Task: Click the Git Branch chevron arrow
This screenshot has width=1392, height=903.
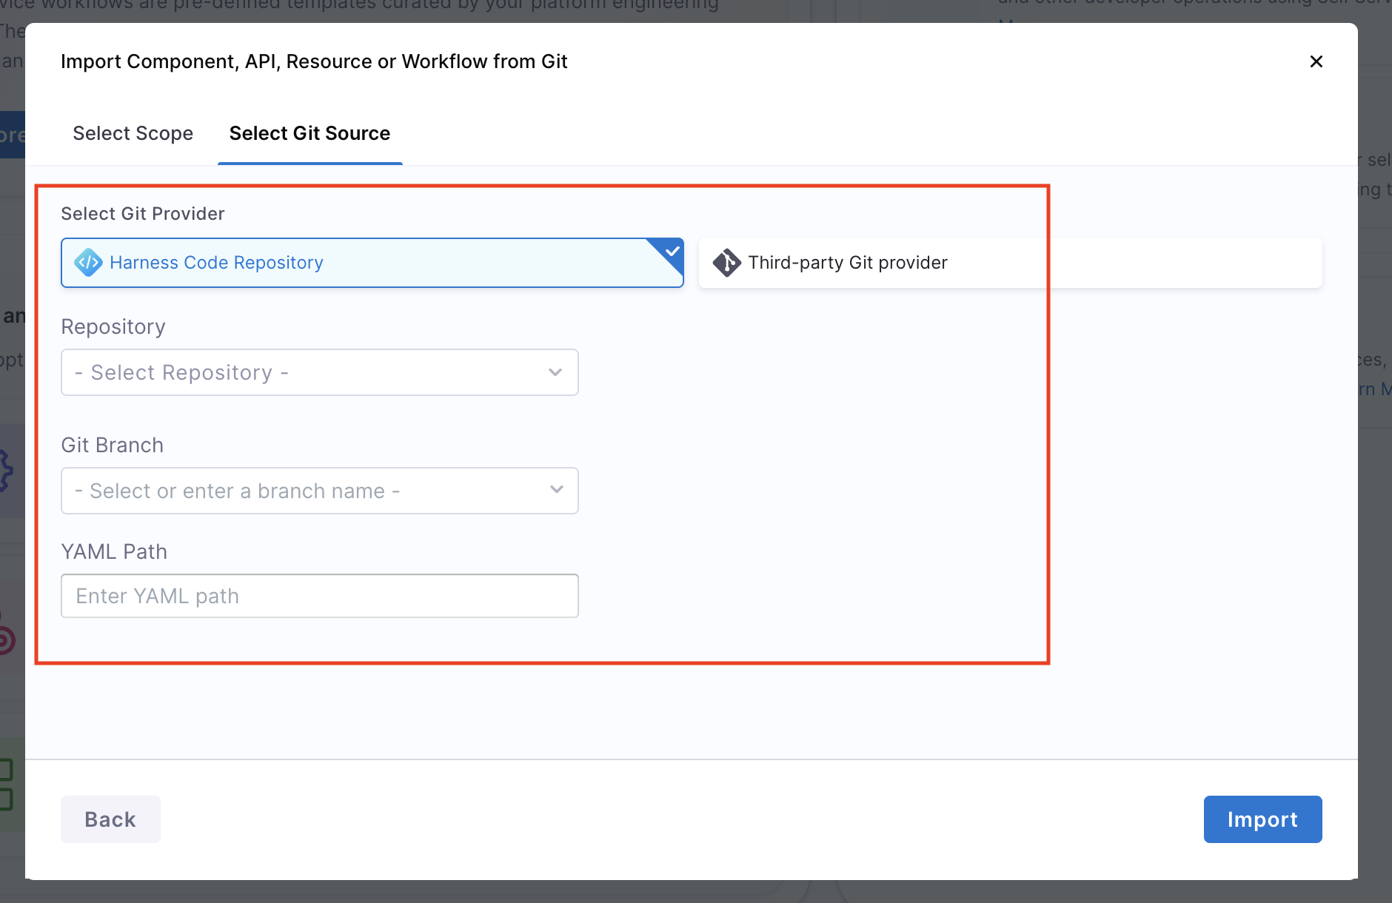Action: [557, 490]
